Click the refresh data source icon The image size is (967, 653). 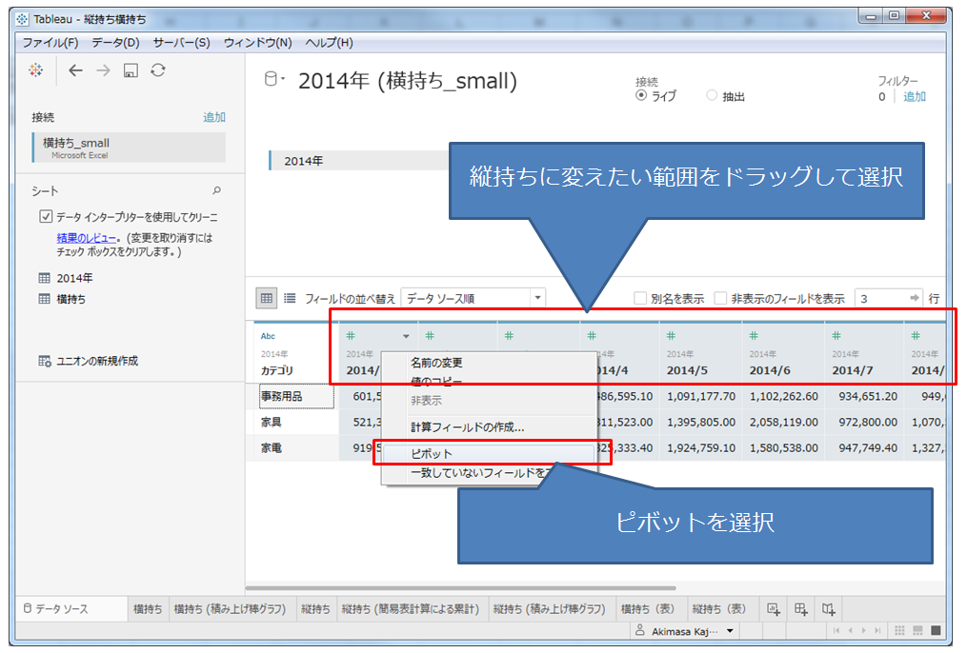coord(158,70)
